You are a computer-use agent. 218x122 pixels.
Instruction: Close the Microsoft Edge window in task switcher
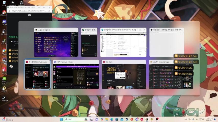pyautogui.click(x=144, y=30)
